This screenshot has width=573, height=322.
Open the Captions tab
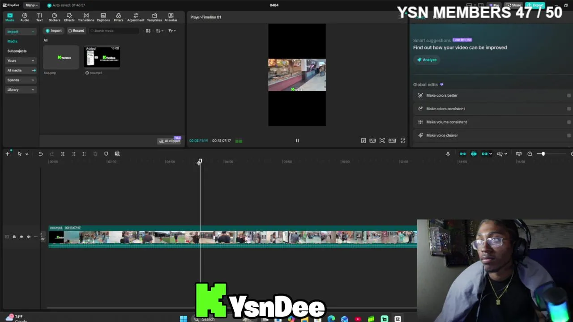coord(103,17)
